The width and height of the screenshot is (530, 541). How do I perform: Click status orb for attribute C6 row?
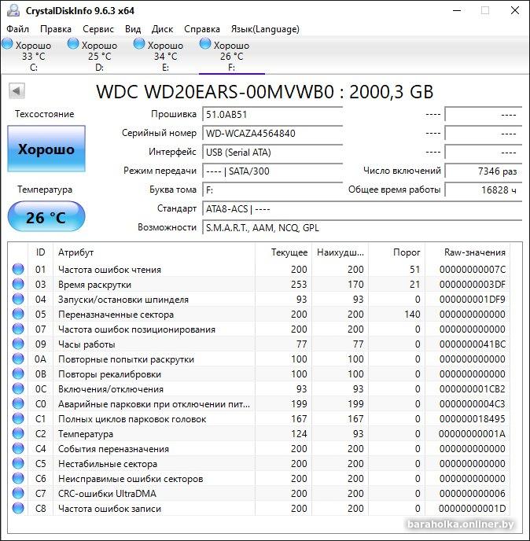click(18, 479)
